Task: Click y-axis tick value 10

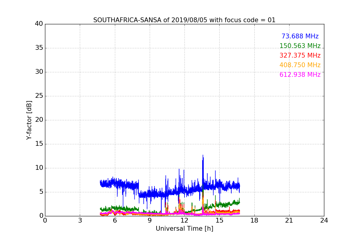Action: [x=39, y=168]
